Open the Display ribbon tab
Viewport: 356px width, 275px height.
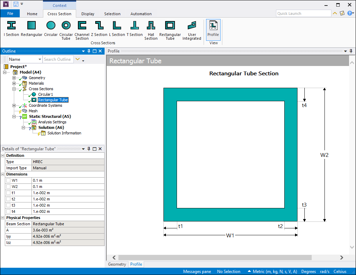pos(88,14)
